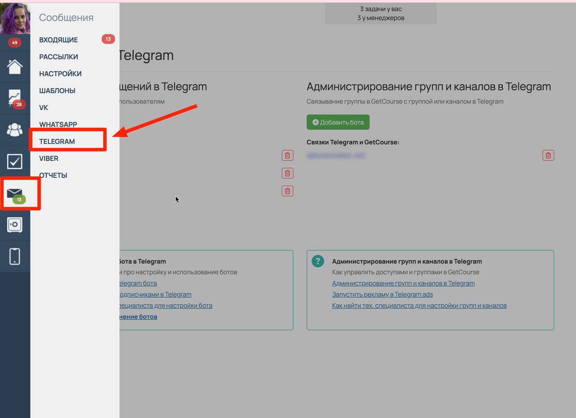Select Viber in the messages menu

point(49,158)
